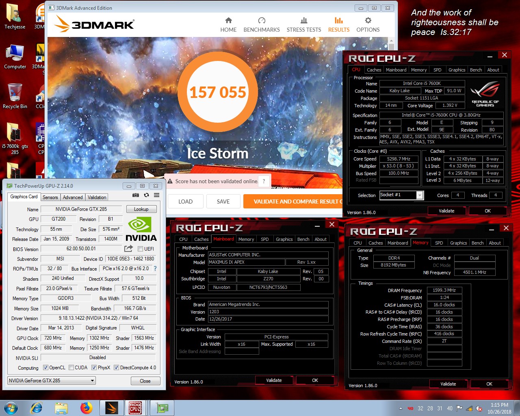The height and width of the screenshot is (416, 520).
Task: Toggle the UEFI checkbox in GPU-Z
Action: 140,249
